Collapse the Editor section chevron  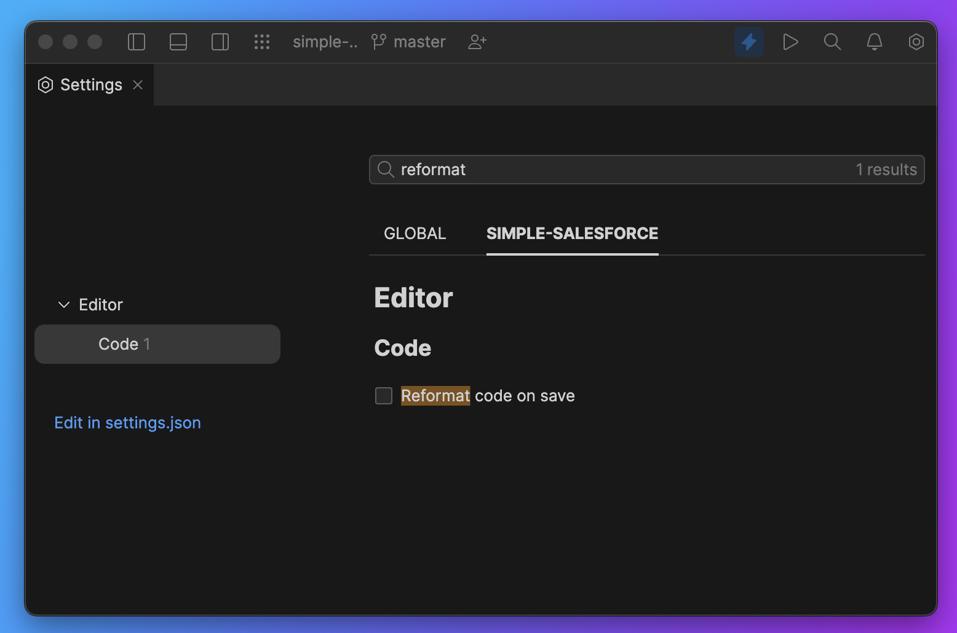coord(64,305)
